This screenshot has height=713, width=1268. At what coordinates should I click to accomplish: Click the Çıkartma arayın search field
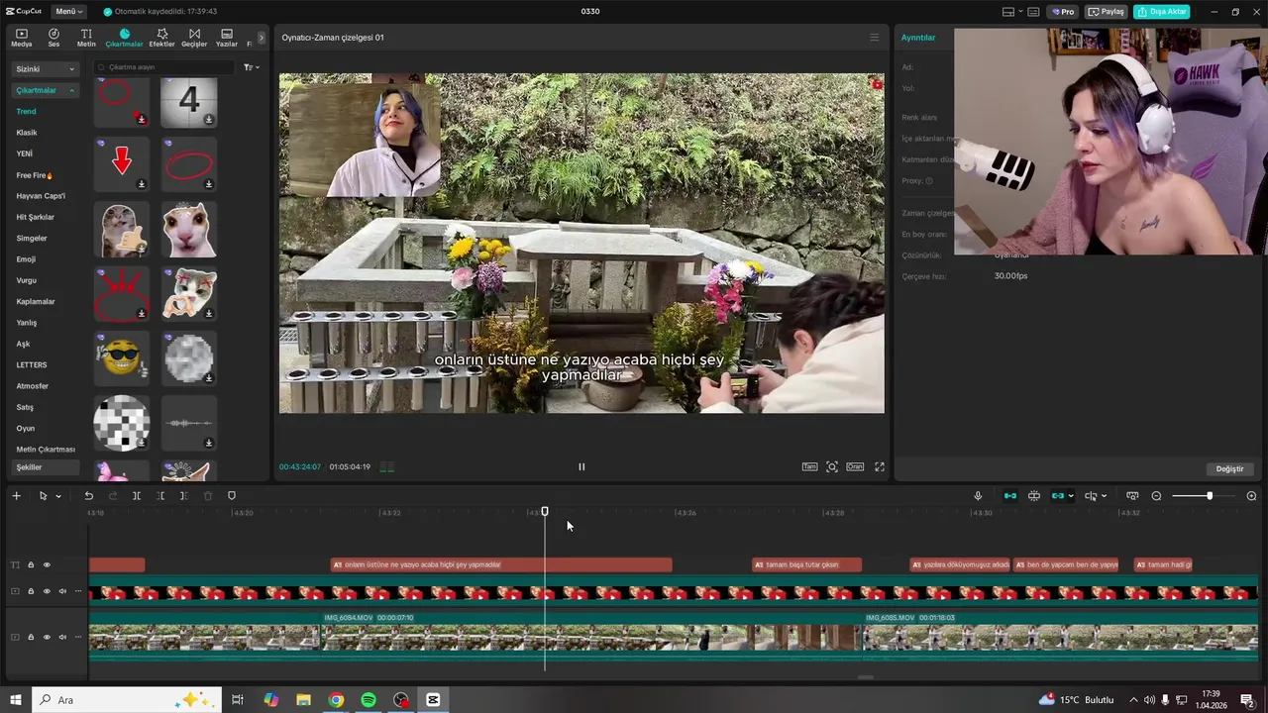(x=164, y=67)
